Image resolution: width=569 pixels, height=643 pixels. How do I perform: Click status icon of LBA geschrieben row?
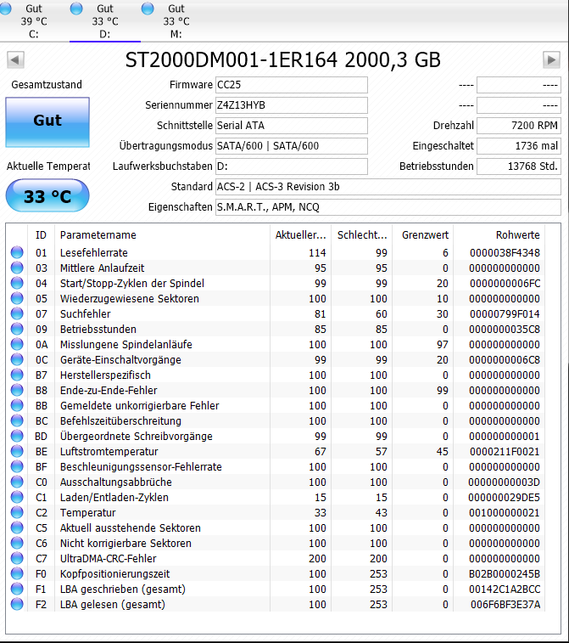[17, 589]
